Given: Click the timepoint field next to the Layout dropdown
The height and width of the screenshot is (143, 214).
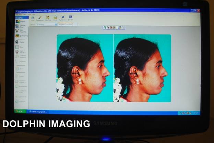Looking at the screenshot, I should coord(65,24).
